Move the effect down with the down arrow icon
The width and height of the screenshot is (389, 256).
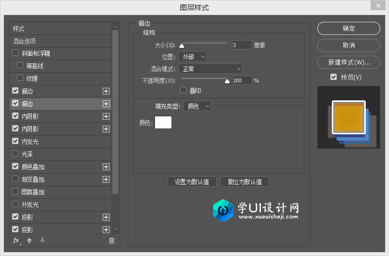pyautogui.click(x=43, y=240)
